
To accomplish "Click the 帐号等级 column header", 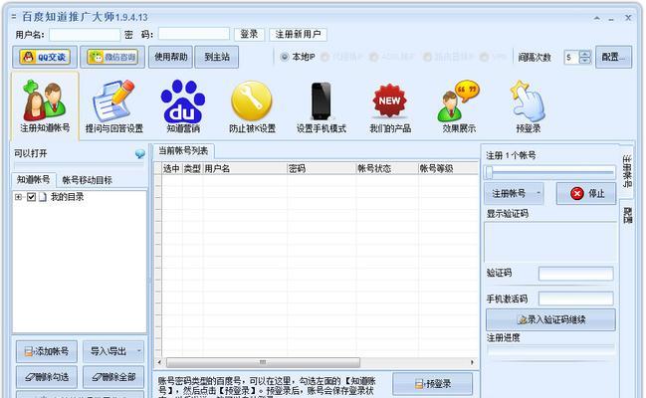I will pos(448,168).
